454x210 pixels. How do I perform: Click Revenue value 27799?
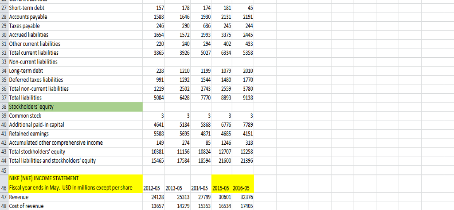pyautogui.click(x=201, y=197)
